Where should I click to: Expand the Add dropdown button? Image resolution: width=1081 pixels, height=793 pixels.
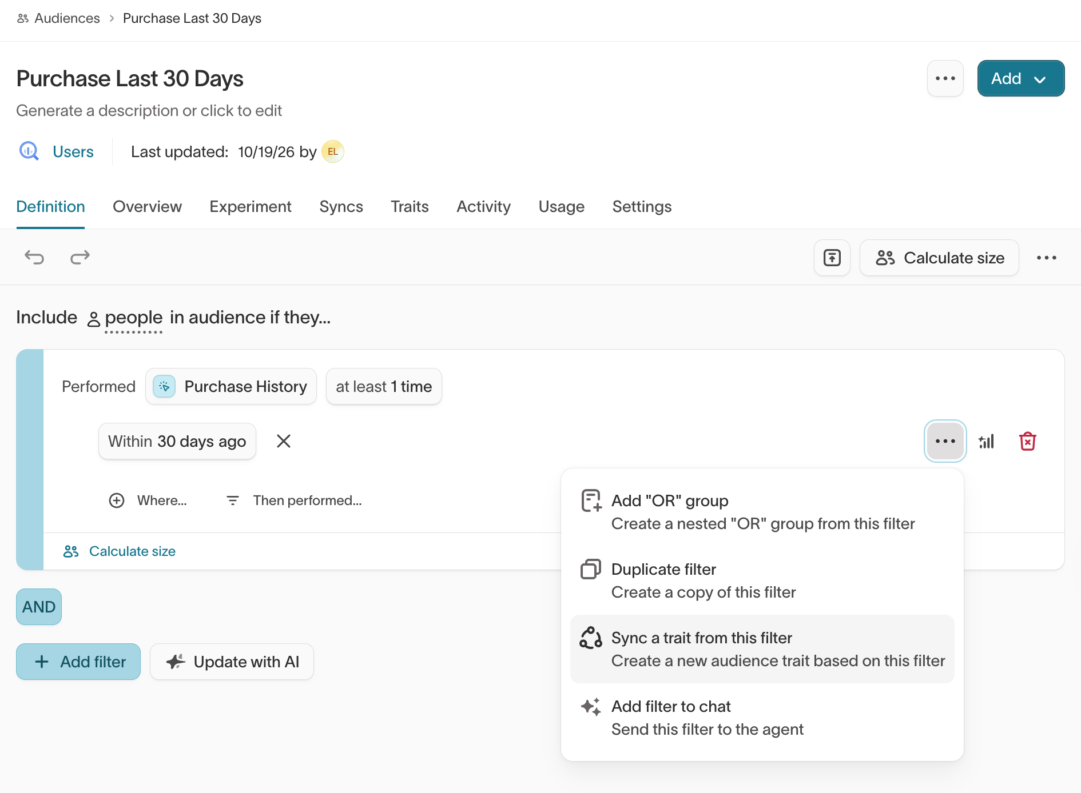click(1021, 78)
